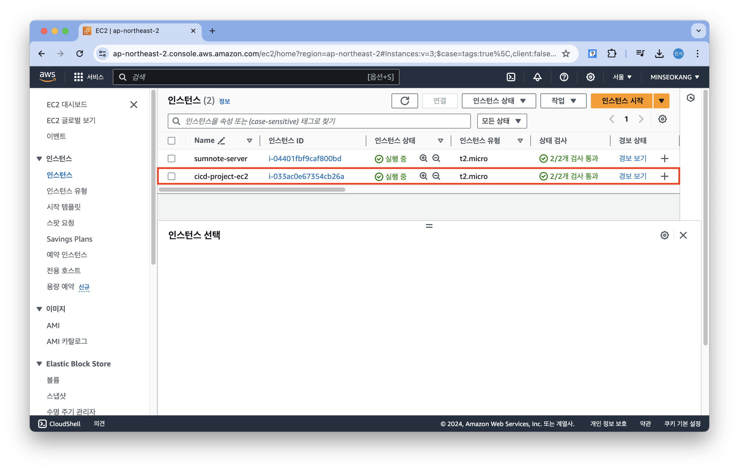Viewport: 739px width, 471px height.
Task: Click the instance search filter field
Action: tap(319, 121)
